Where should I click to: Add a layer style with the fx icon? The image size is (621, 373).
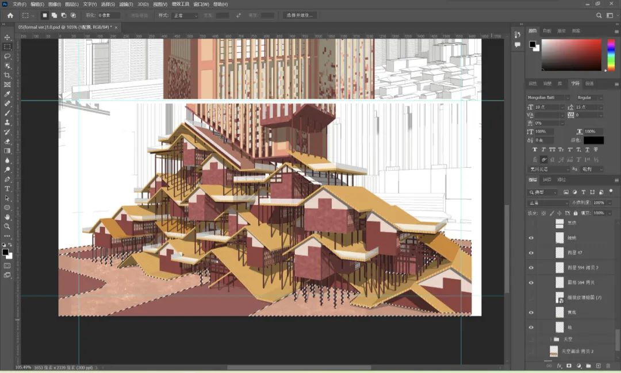point(559,366)
